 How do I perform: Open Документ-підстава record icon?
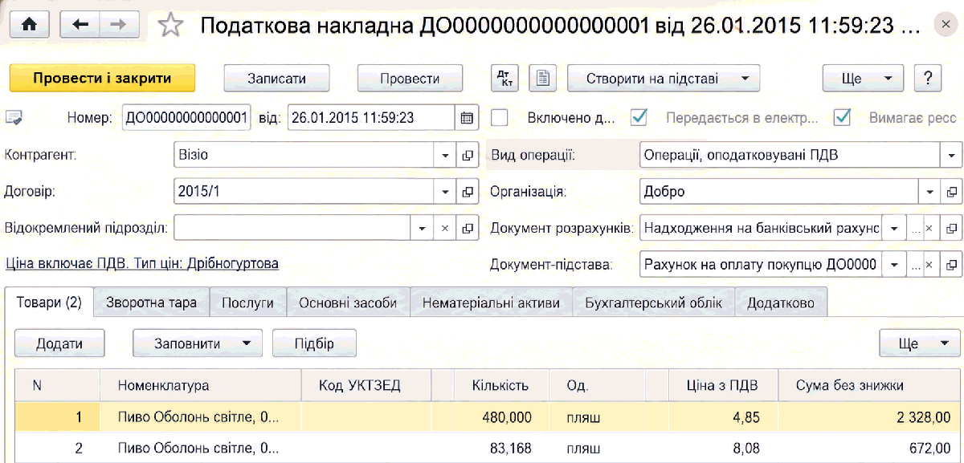(951, 263)
